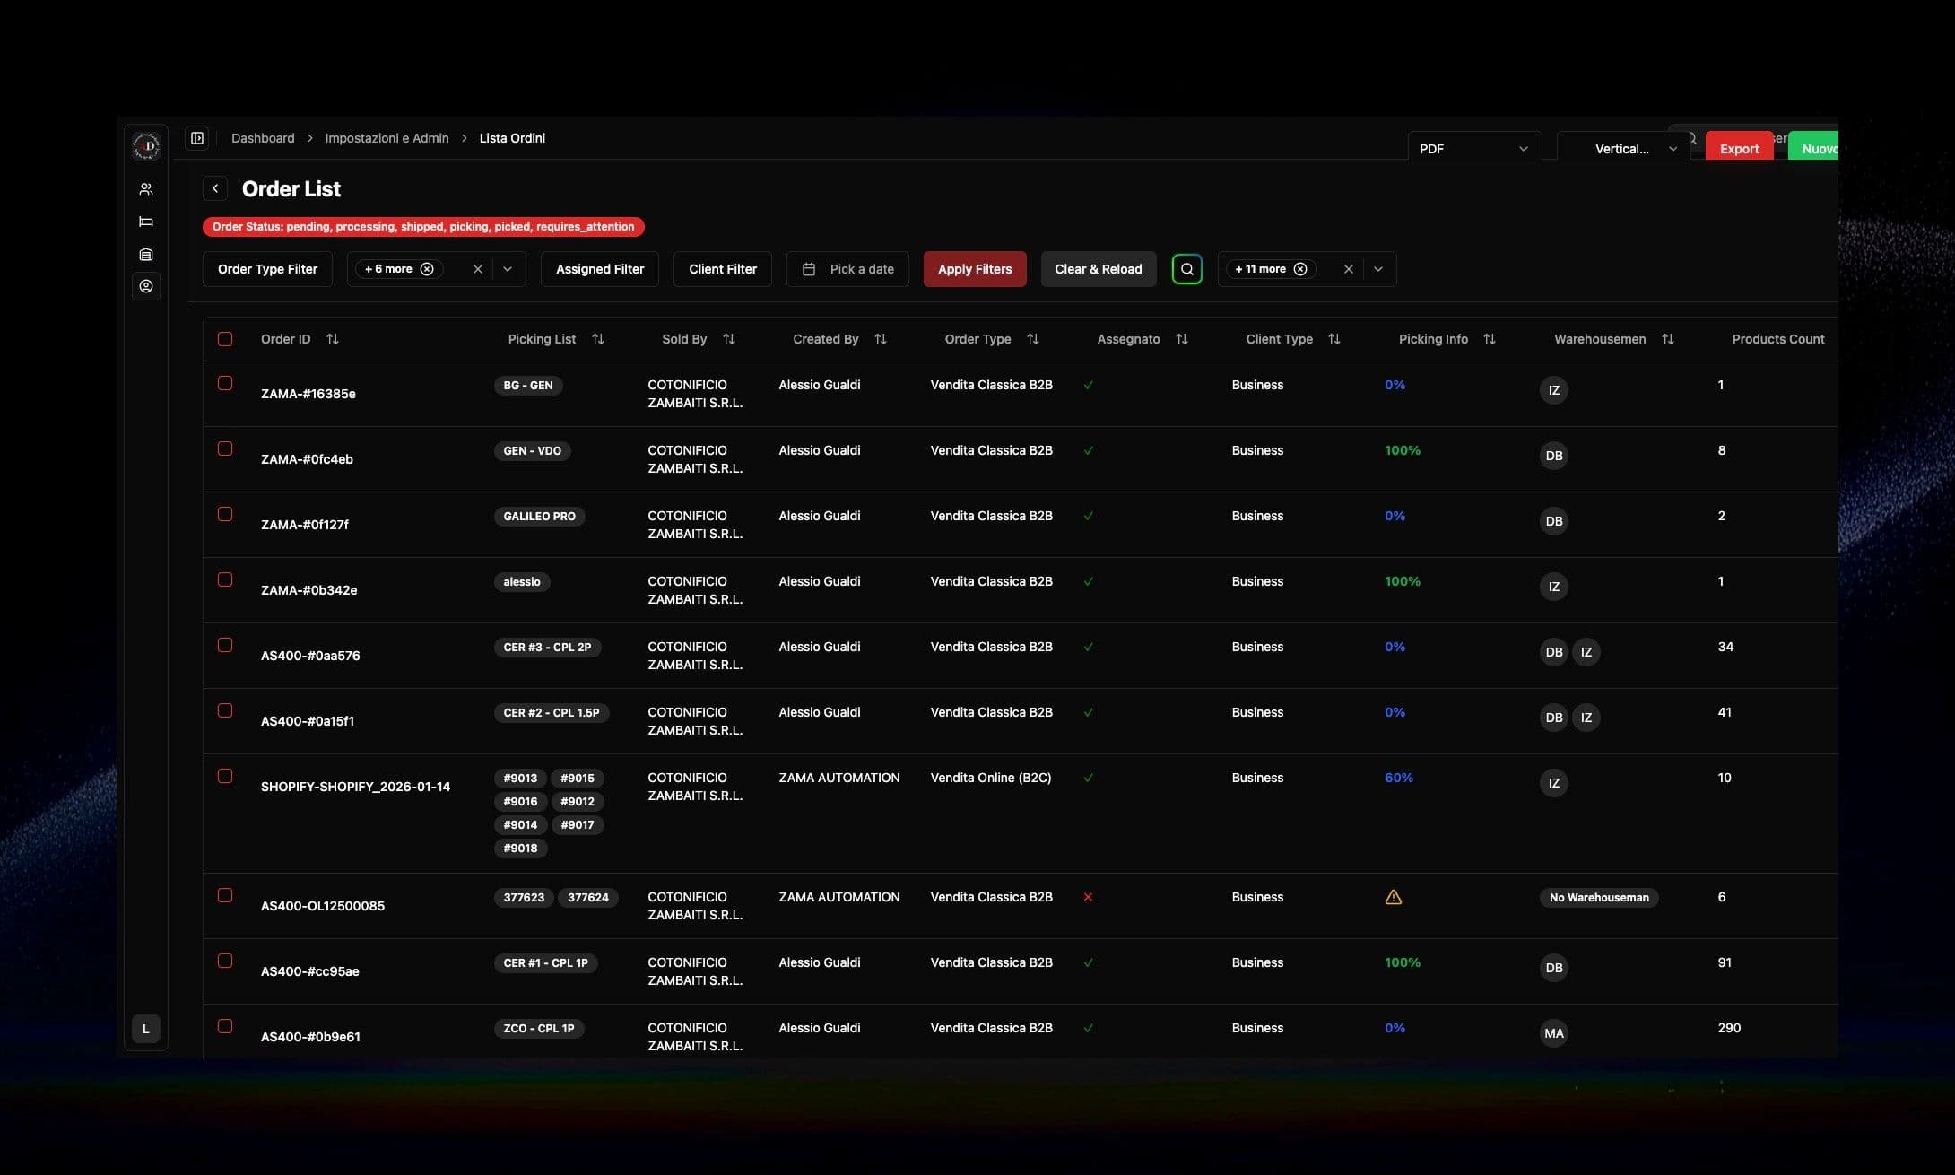Expand the Vertical orientation dropdown
Viewport: 1955px width, 1175px height.
point(1623,149)
